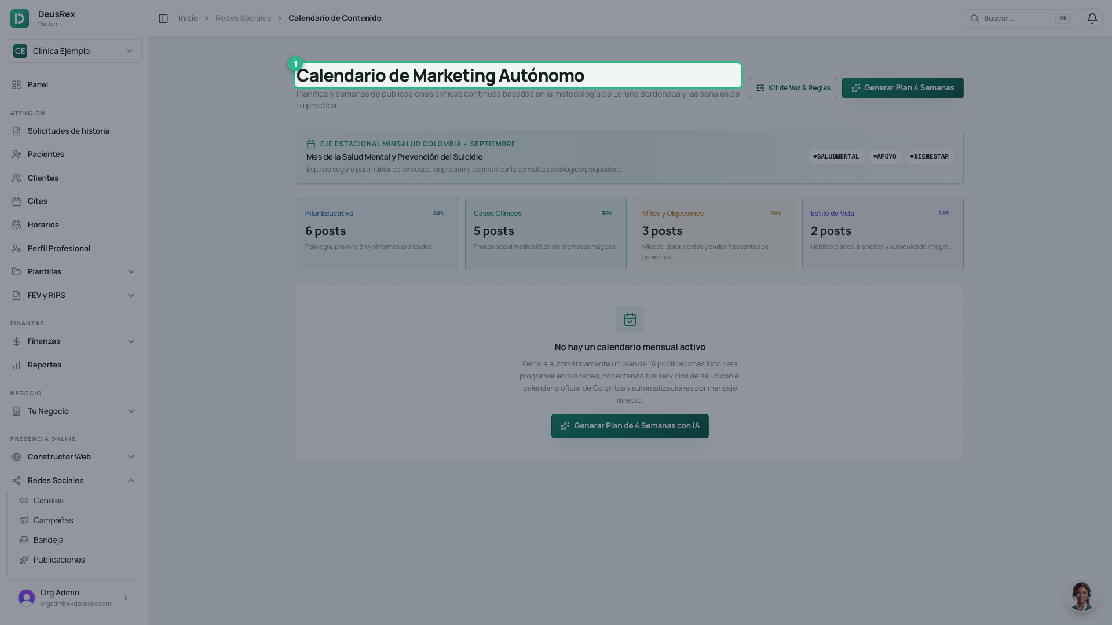The width and height of the screenshot is (1112, 625).
Task: Click the calendar-check icon in empty state
Action: [630, 319]
